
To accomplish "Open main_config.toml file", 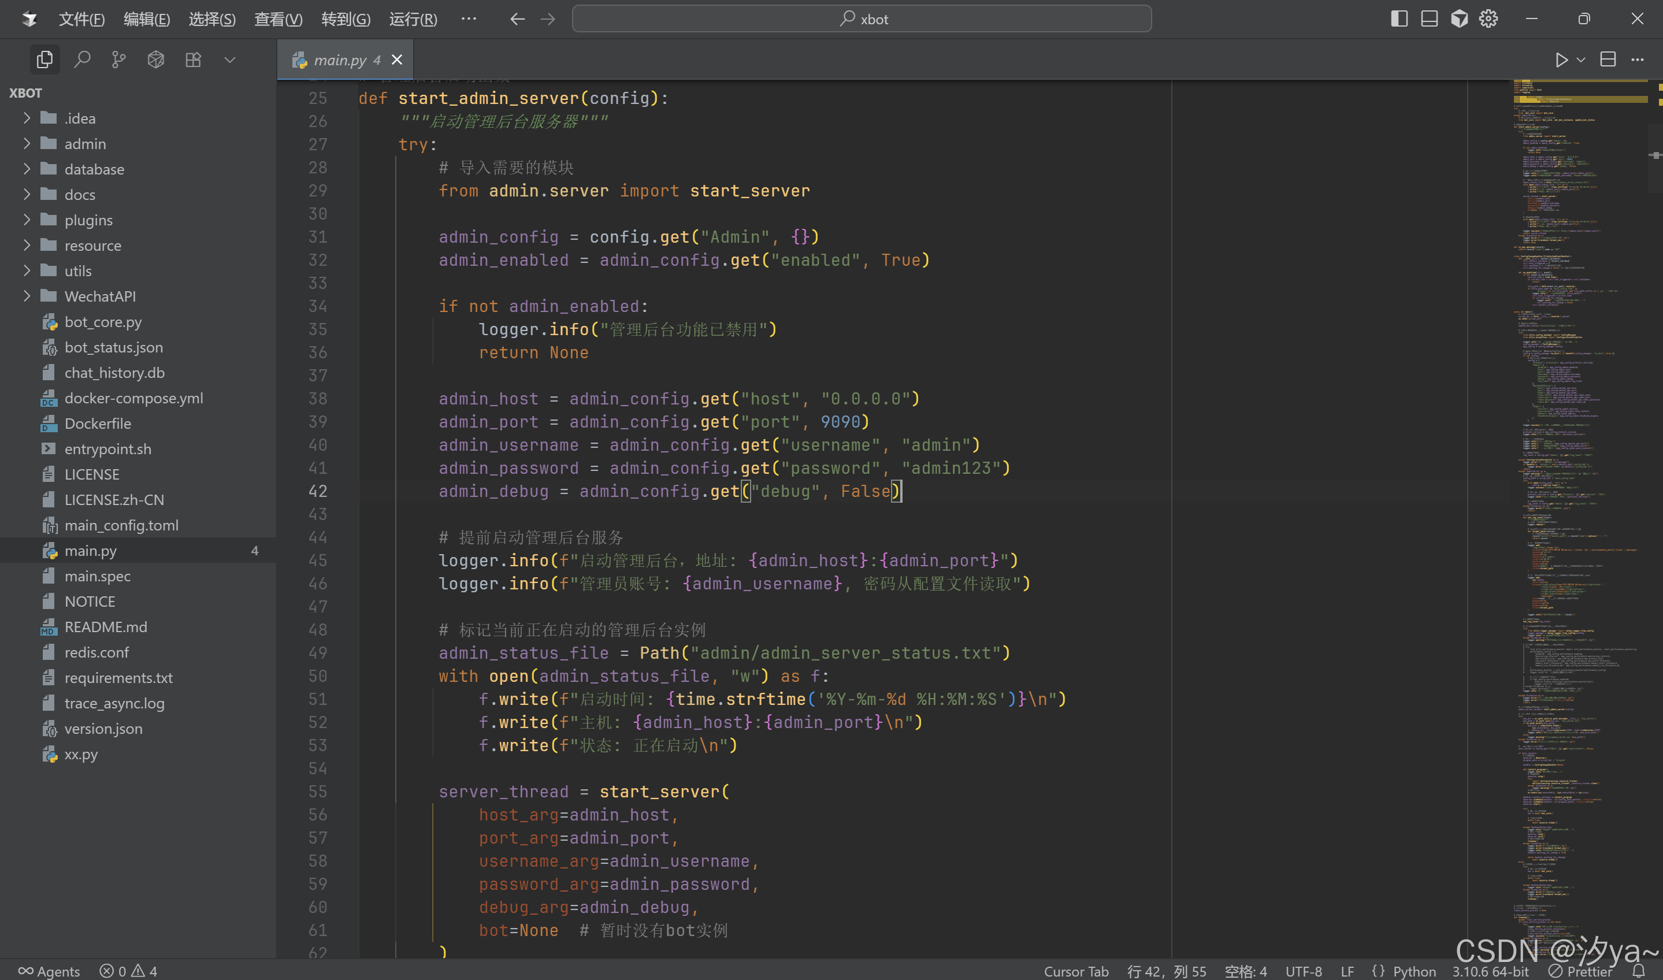I will pyautogui.click(x=138, y=525).
